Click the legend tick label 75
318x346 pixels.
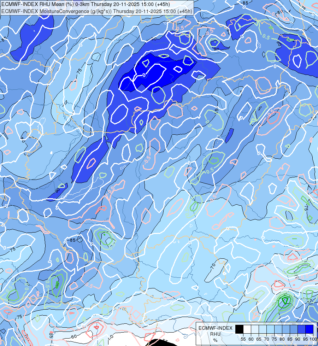point(274,339)
